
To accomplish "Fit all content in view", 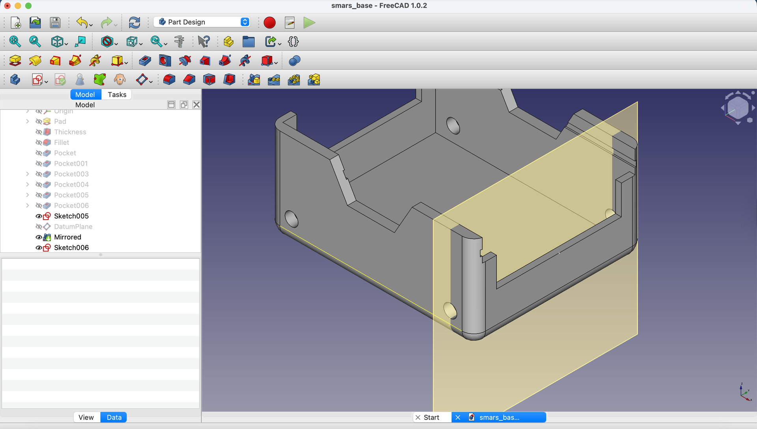I will (x=15, y=41).
